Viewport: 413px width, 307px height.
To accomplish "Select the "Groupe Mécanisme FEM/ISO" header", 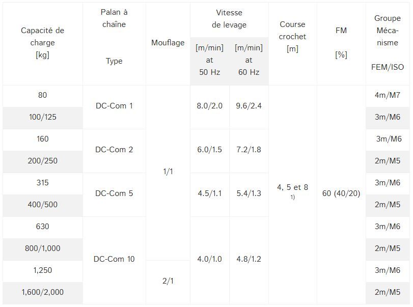I will [388, 43].
